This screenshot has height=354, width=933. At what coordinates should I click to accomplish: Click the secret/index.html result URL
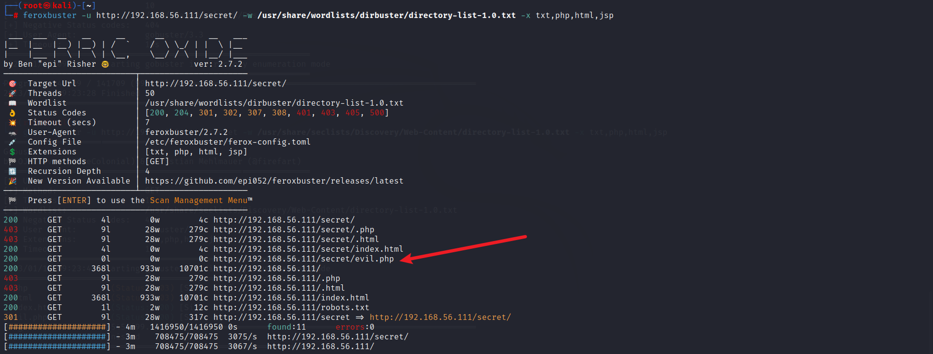click(x=309, y=249)
